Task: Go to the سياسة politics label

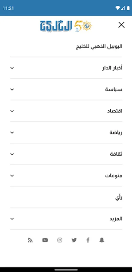Action: click(114, 89)
